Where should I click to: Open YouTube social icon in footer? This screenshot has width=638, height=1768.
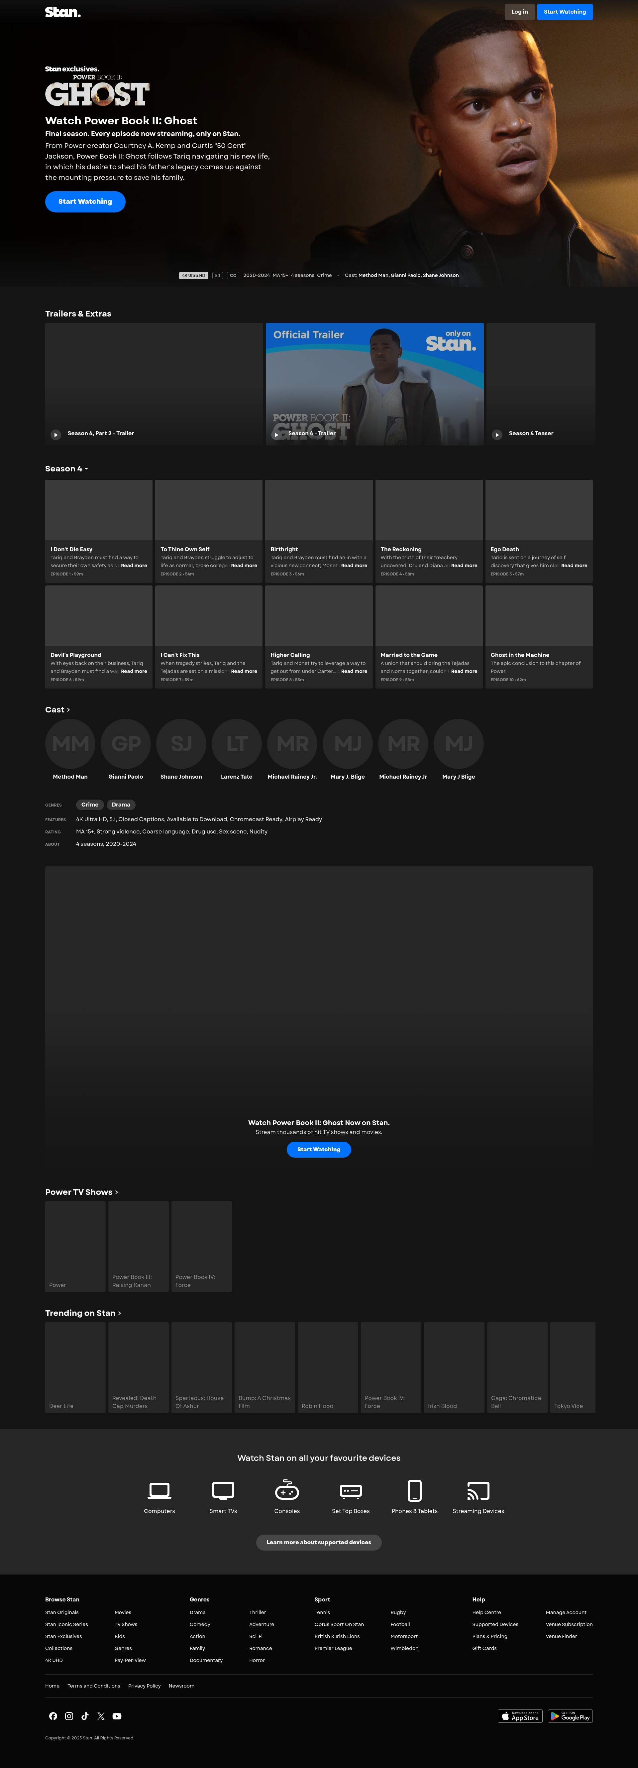pyautogui.click(x=117, y=1716)
